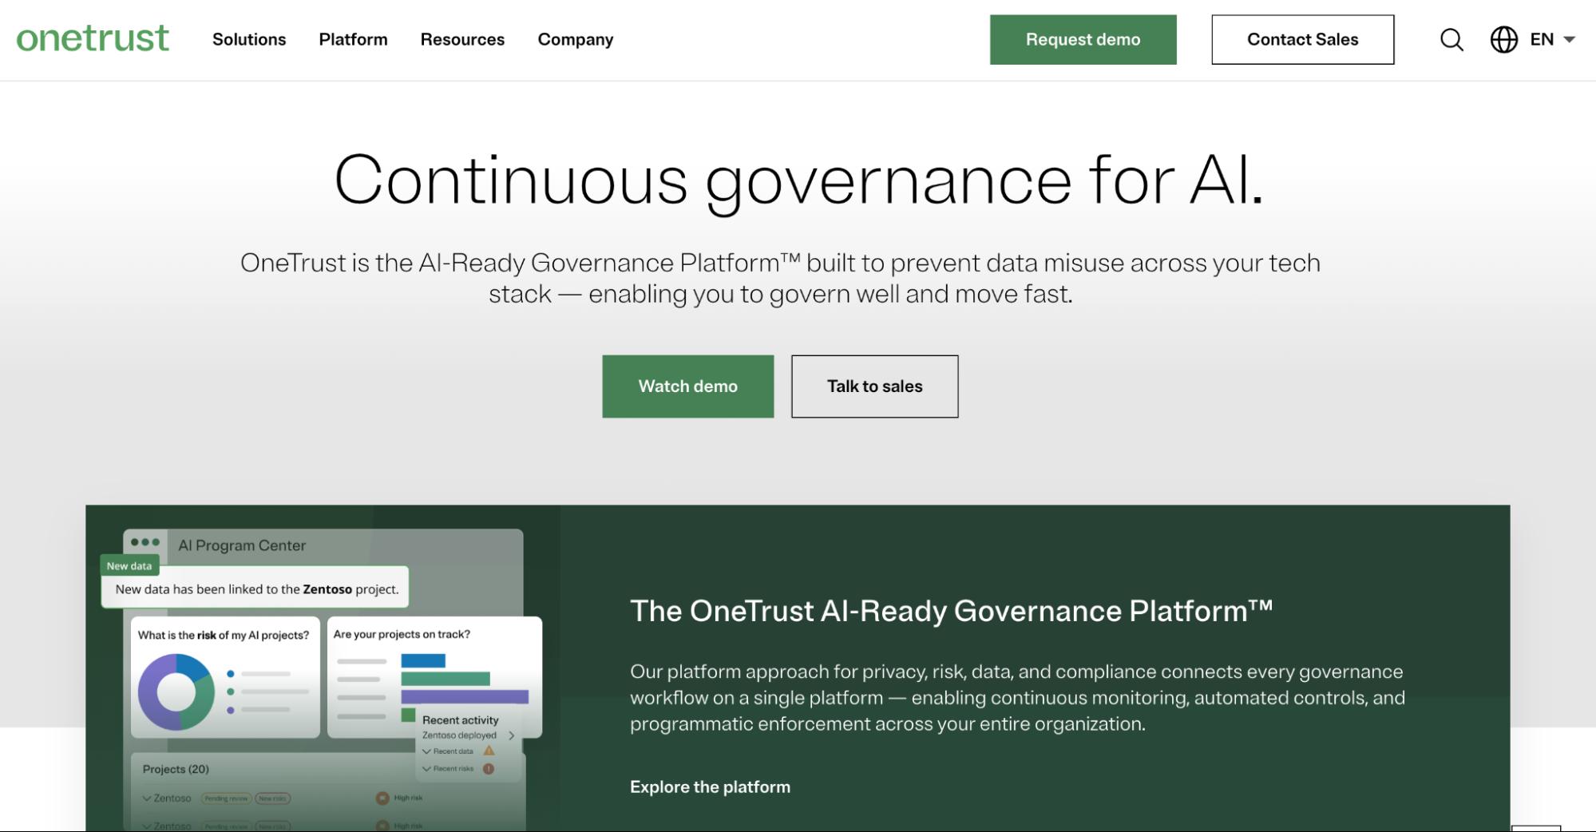Collapse Recent data under Recent activity
The image size is (1596, 832).
(426, 751)
